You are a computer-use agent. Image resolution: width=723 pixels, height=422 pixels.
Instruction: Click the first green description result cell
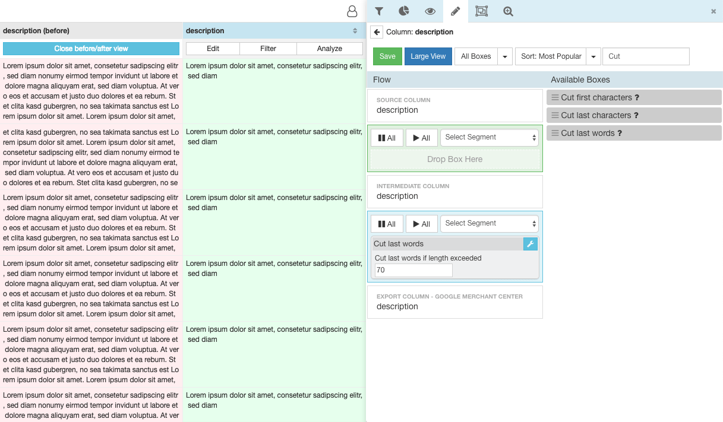(x=274, y=91)
